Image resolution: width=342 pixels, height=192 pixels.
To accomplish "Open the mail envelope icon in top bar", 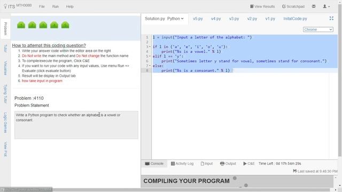I will pyautogui.click(x=314, y=6).
